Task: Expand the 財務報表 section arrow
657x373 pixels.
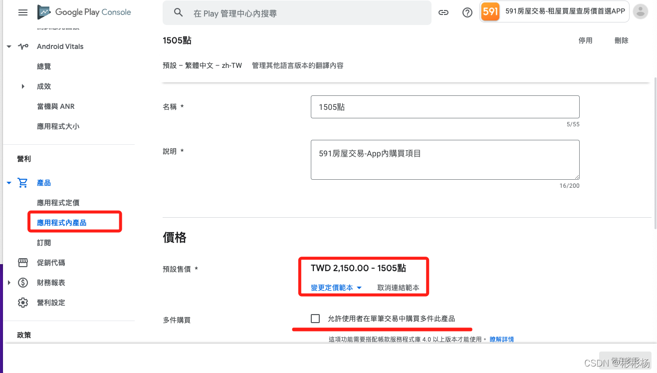Action: (x=9, y=283)
